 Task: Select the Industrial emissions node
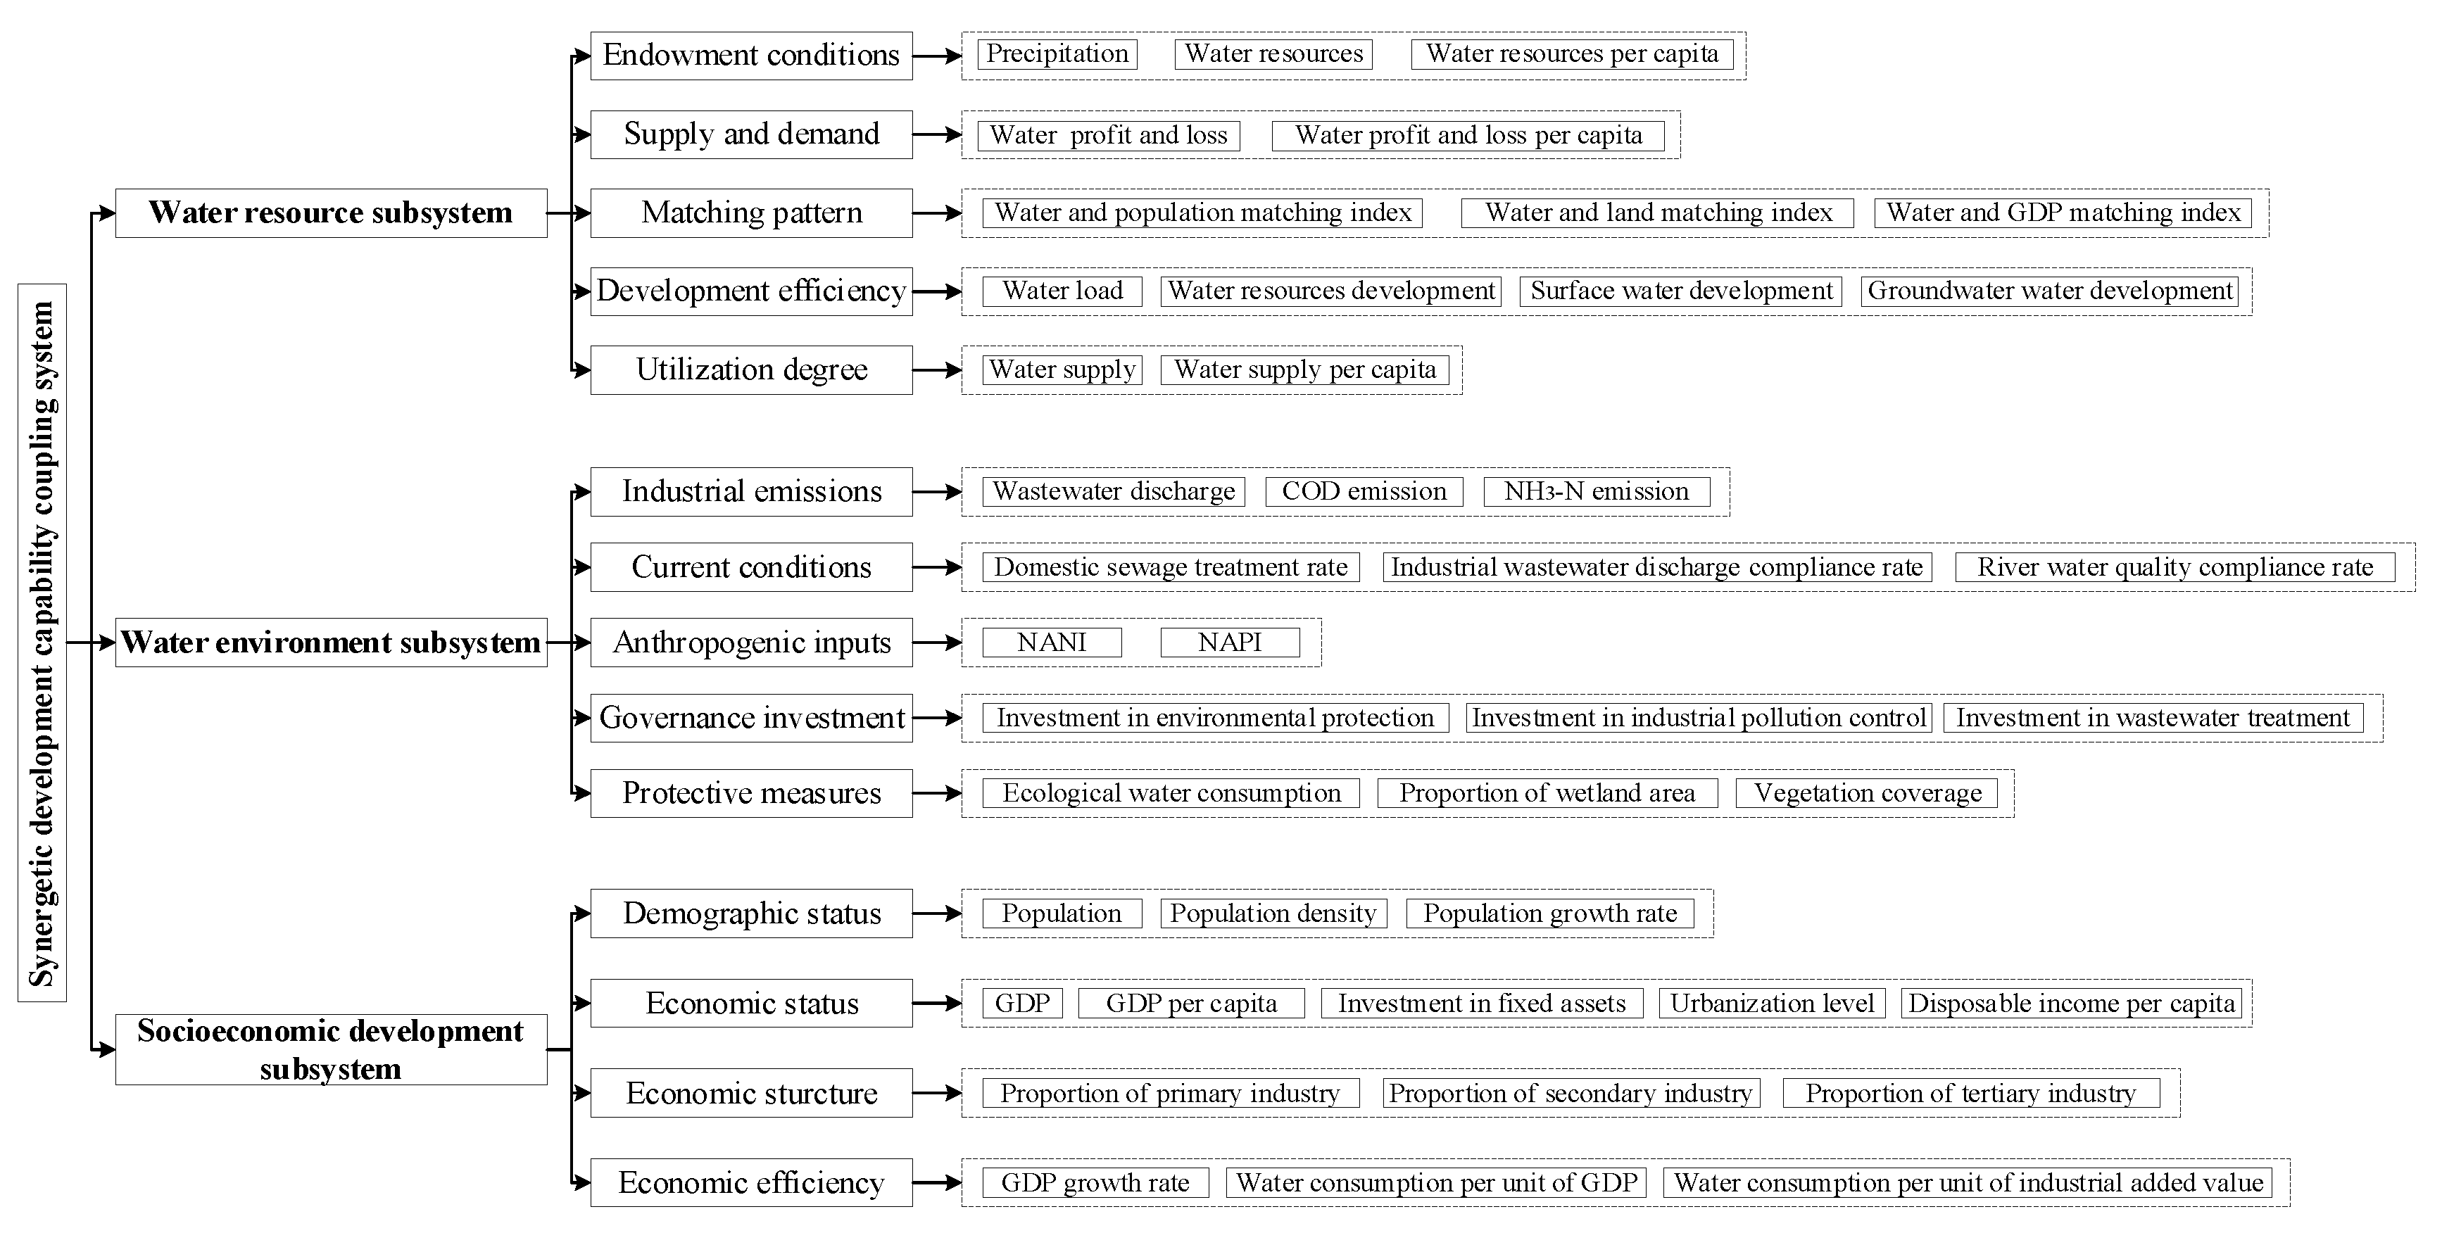coord(751,492)
